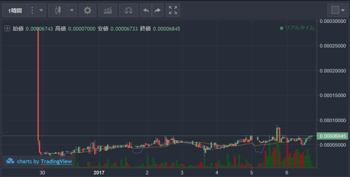
Task: Click the 0.00015000 price axis label
Action: click(x=333, y=95)
